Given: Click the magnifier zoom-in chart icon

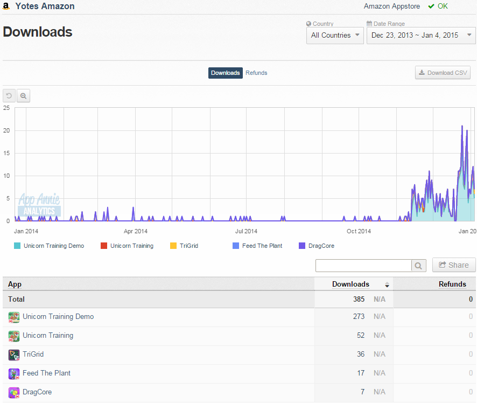Looking at the screenshot, I should pos(24,96).
